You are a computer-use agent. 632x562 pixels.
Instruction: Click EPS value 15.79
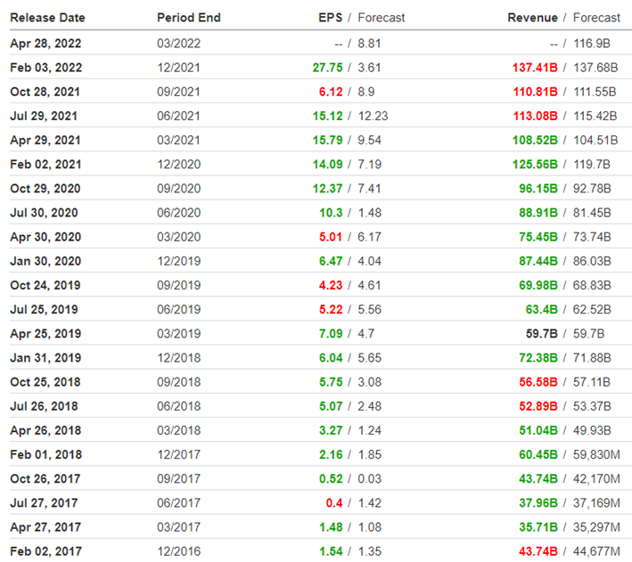327,140
